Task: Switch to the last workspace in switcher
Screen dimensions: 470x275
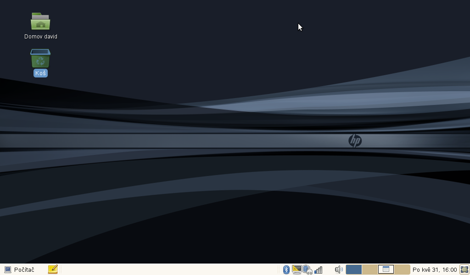Action: click(402, 269)
